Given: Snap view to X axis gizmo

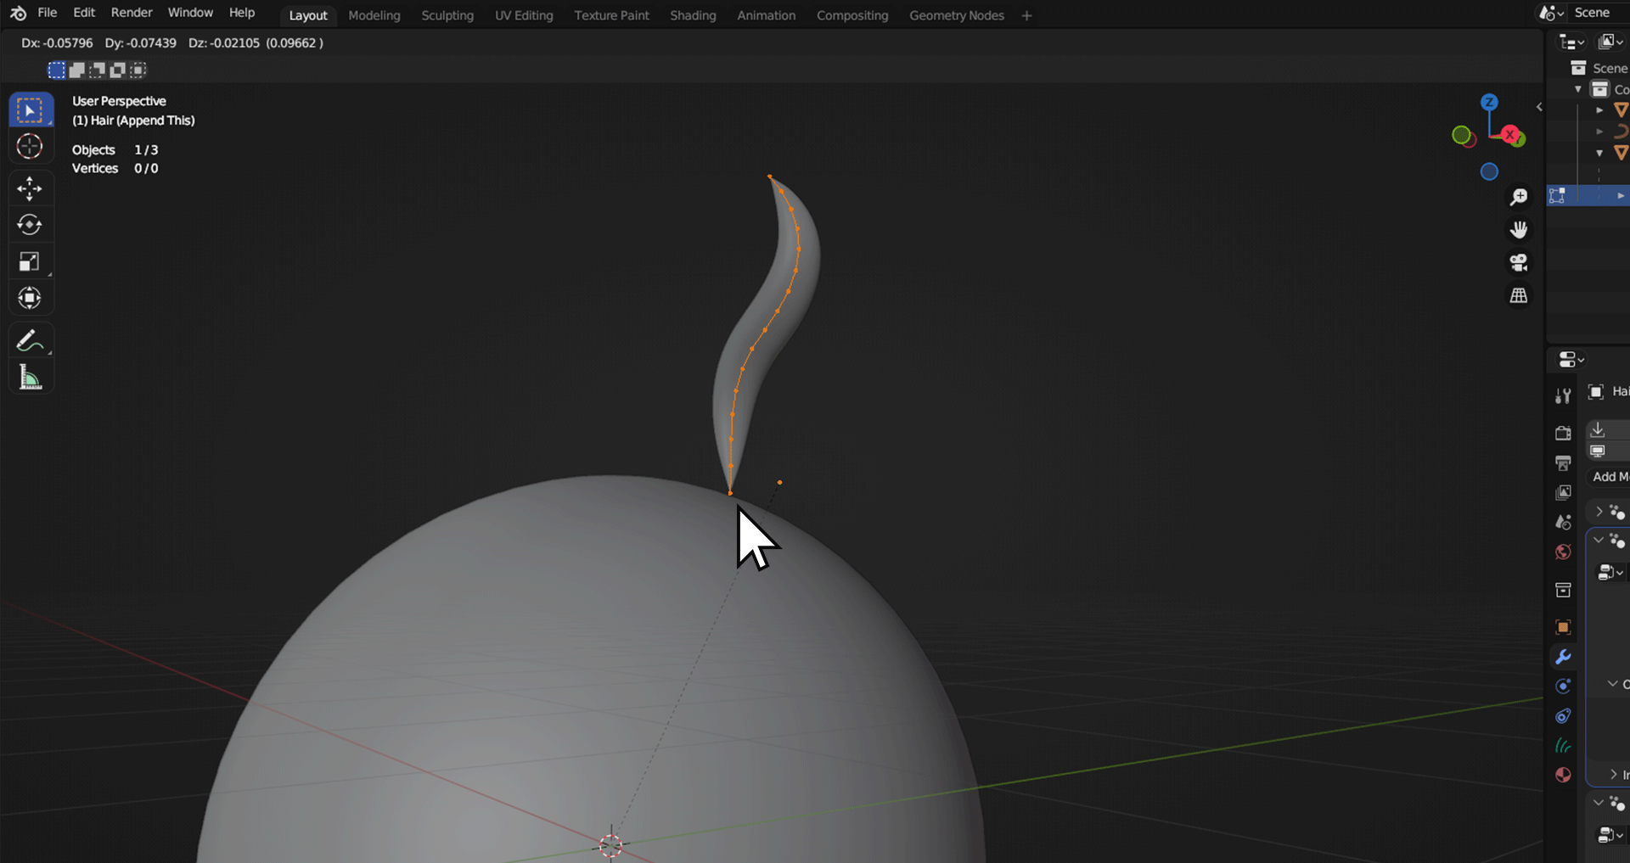Looking at the screenshot, I should [x=1509, y=134].
